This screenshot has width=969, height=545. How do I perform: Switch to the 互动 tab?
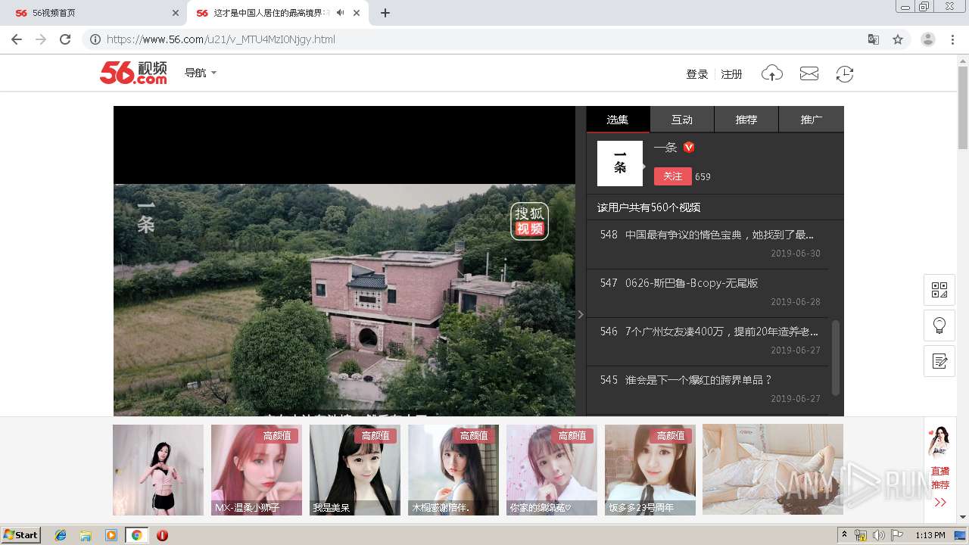click(x=682, y=120)
